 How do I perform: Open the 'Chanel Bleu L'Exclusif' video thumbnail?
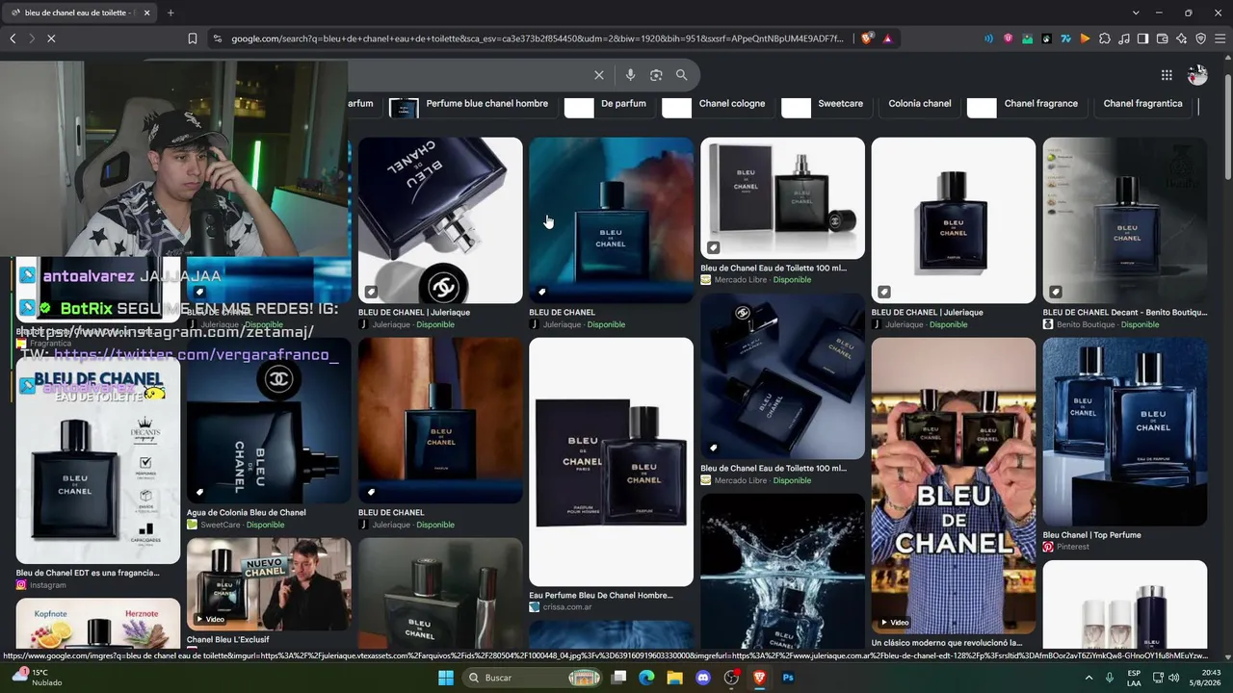(x=269, y=584)
